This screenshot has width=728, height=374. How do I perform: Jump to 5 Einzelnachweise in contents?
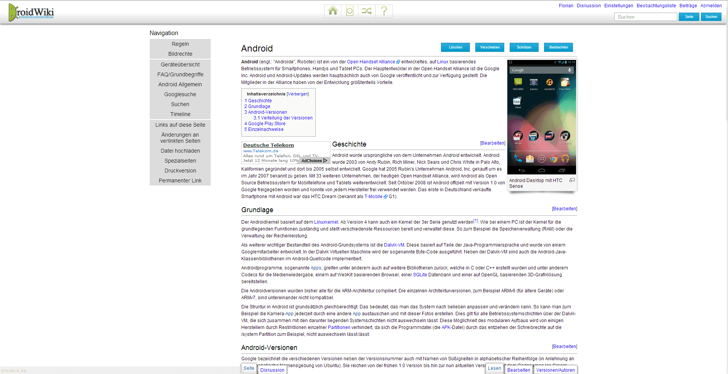[264, 129]
